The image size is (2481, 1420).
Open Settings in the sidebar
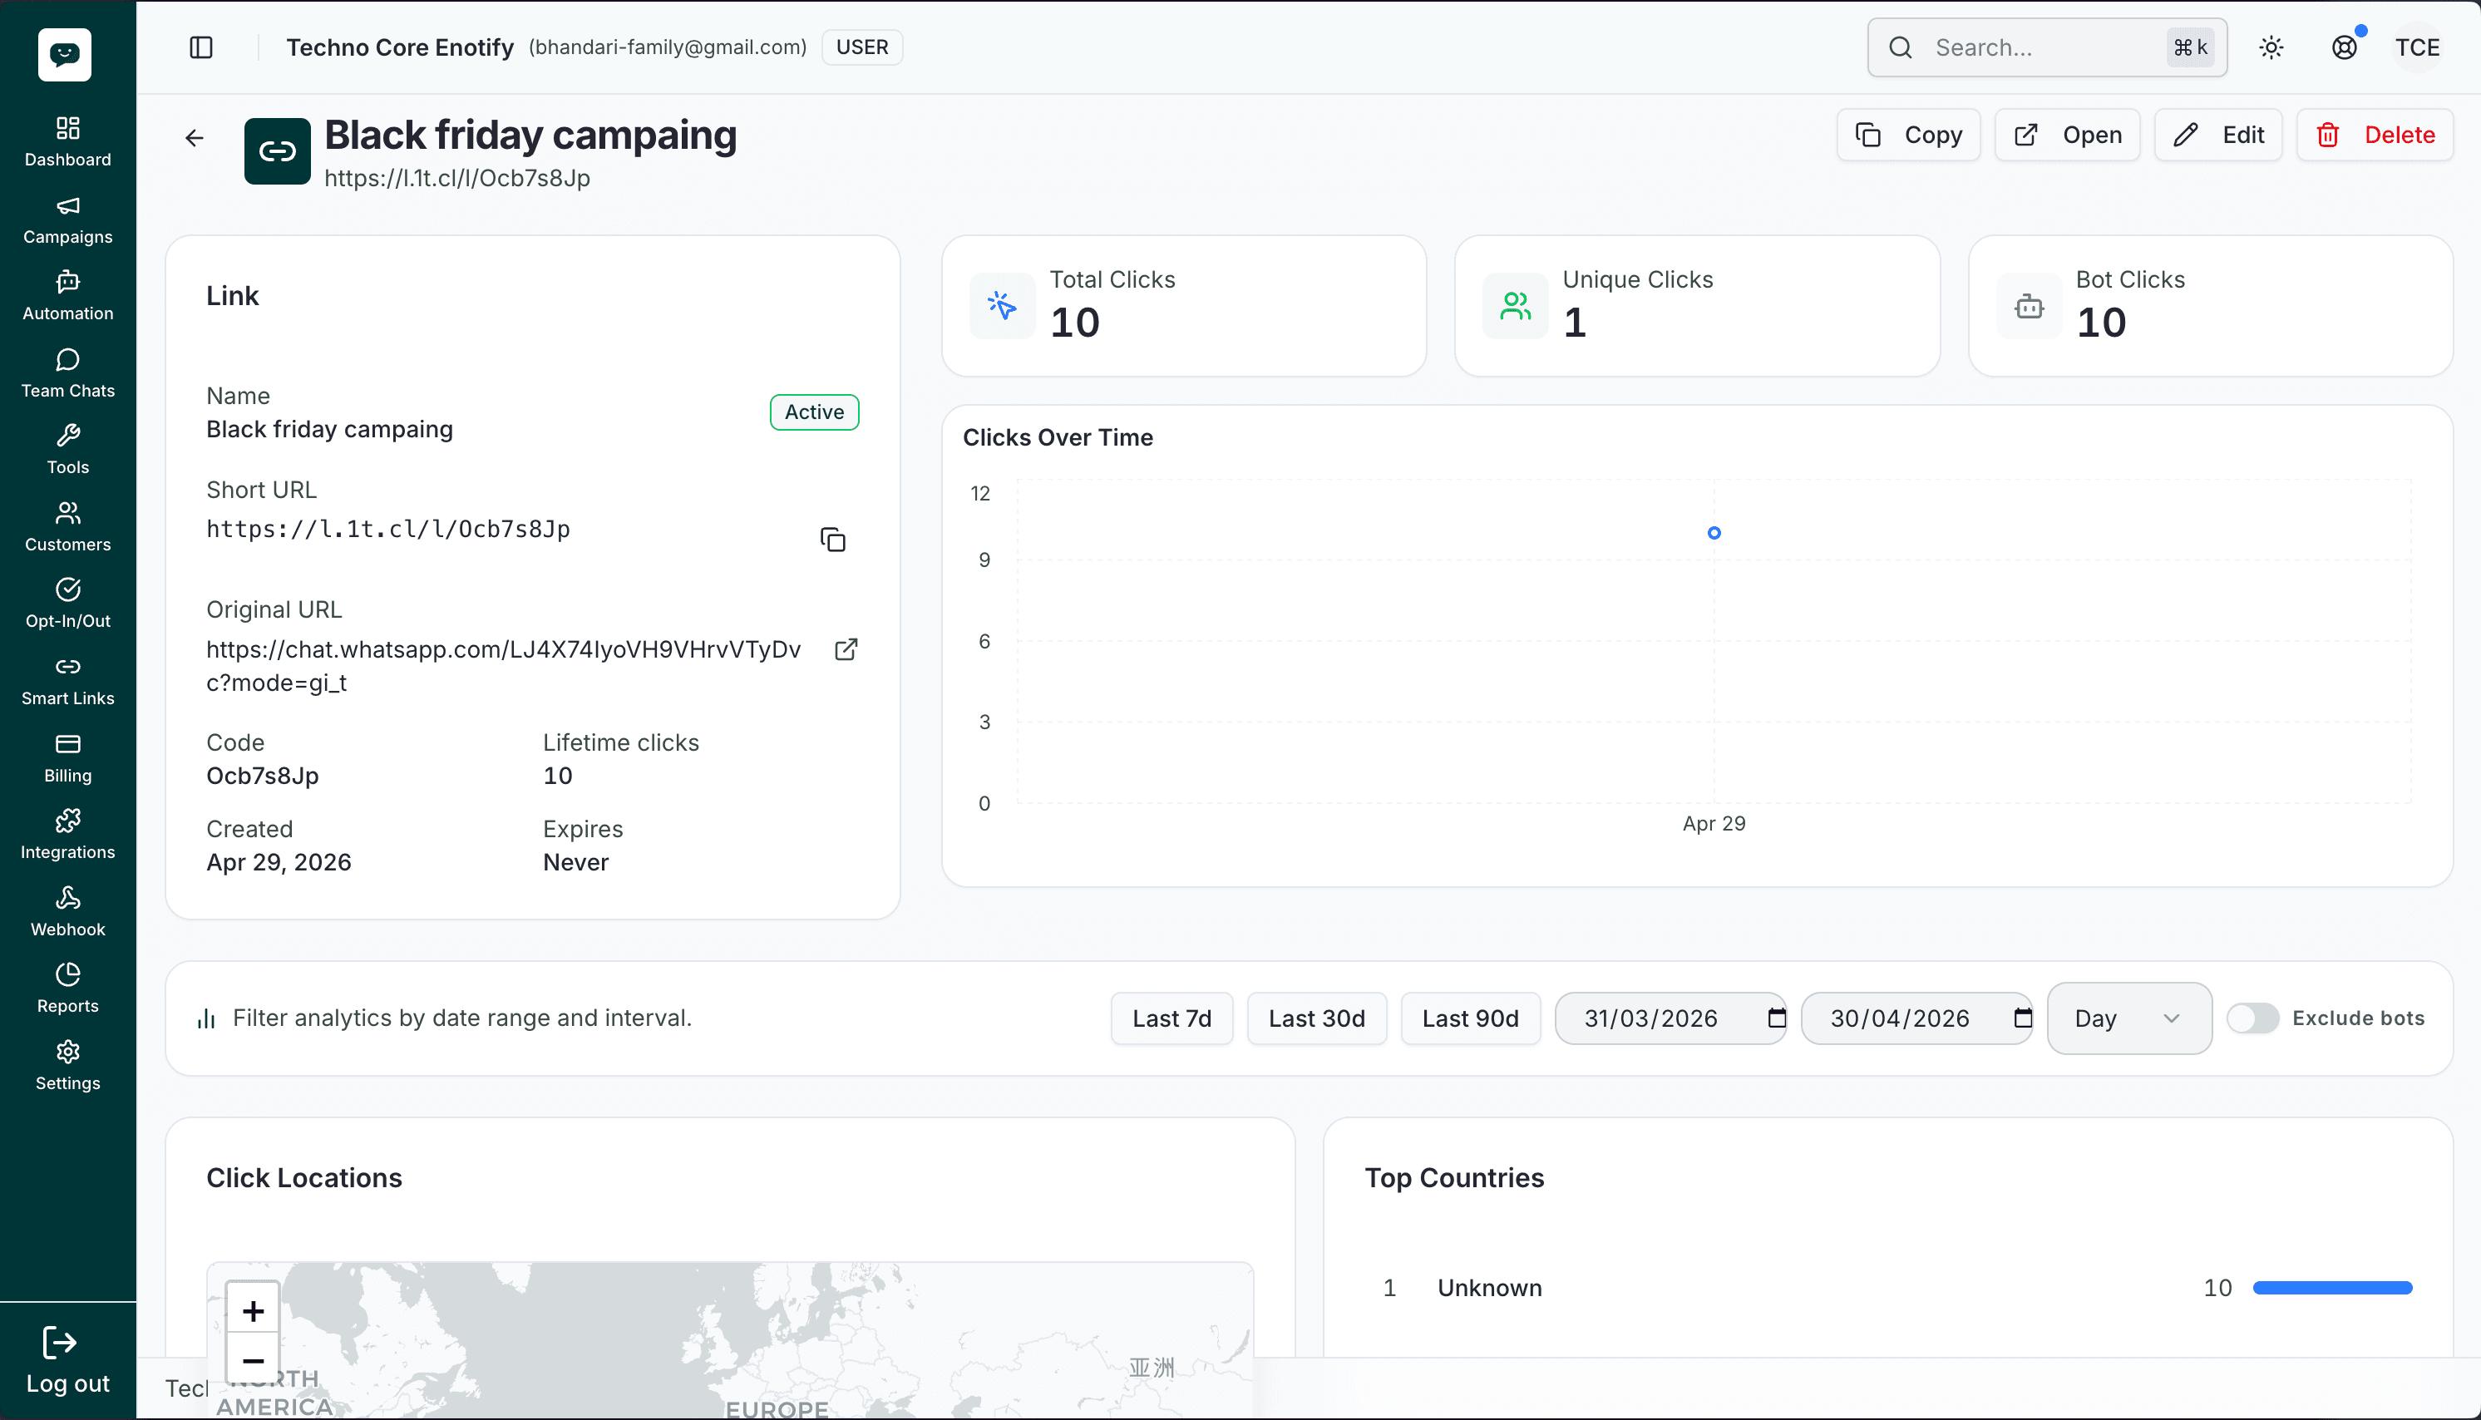click(67, 1066)
